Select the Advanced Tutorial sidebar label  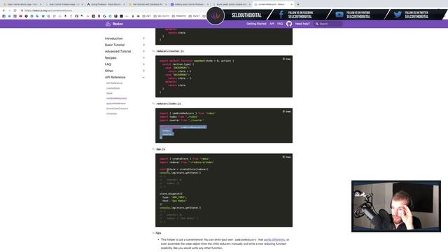[x=118, y=51]
